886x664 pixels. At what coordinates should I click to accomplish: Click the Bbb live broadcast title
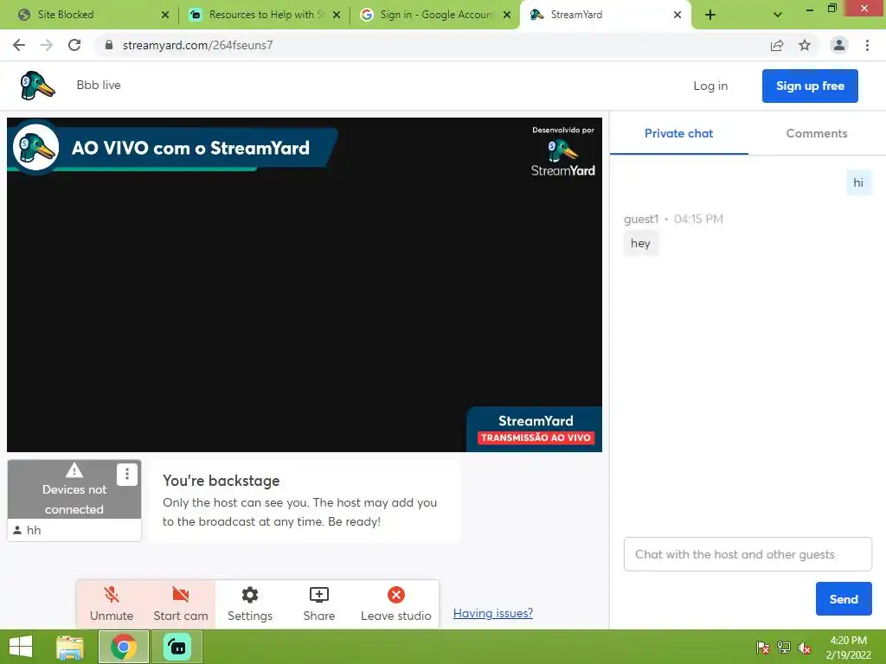[99, 86]
